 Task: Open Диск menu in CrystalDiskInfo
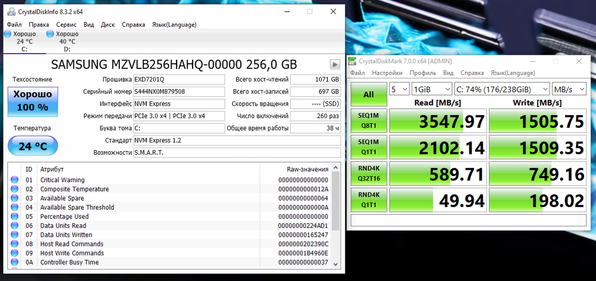pyautogui.click(x=108, y=25)
